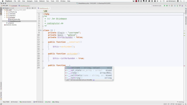187x105 pixels.
Task: Open Search Everywhere magnifier in the toolbar
Action: coord(186,6)
